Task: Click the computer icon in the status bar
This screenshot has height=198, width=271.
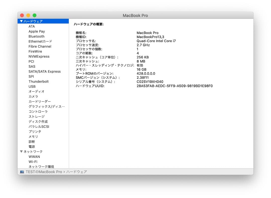Action: tap(22, 172)
